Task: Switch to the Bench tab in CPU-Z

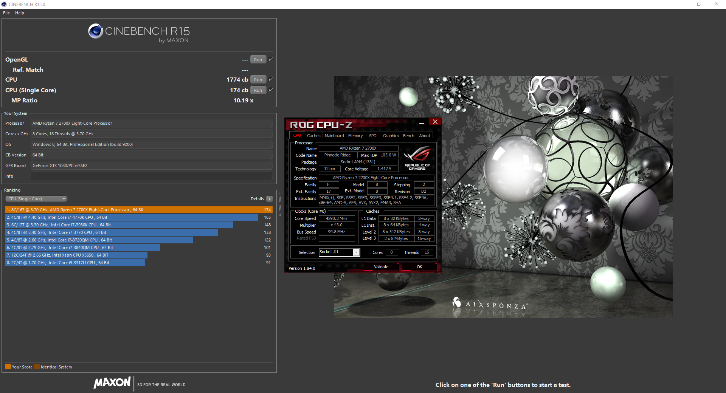Action: tap(408, 136)
